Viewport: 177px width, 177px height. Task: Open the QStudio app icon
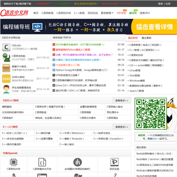[x=6, y=47]
